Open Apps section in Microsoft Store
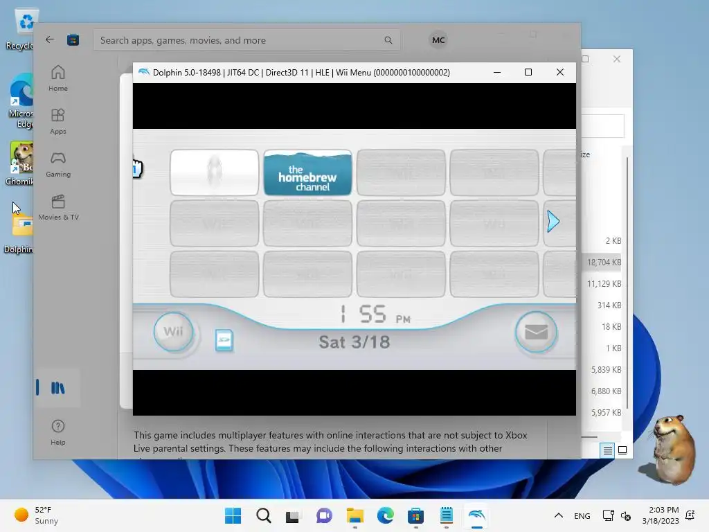This screenshot has width=709, height=532. (x=58, y=121)
